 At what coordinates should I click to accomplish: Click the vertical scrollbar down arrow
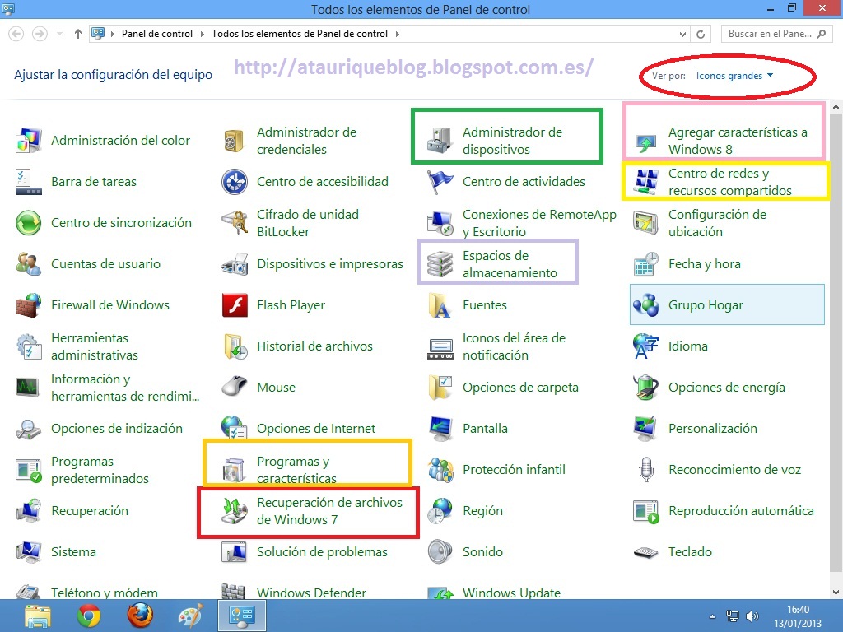(x=836, y=592)
